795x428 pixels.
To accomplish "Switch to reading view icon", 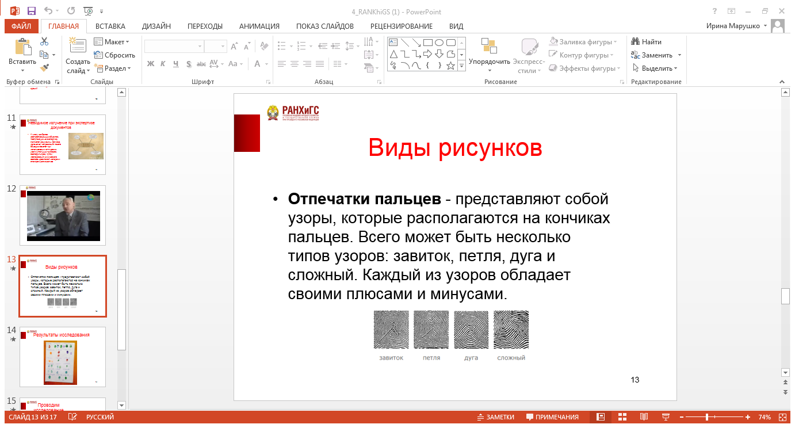I will click(644, 417).
